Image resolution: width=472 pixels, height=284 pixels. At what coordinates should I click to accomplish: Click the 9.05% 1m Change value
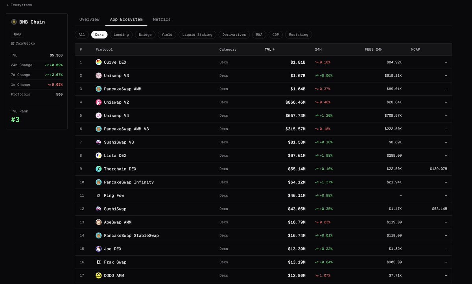pos(55,85)
